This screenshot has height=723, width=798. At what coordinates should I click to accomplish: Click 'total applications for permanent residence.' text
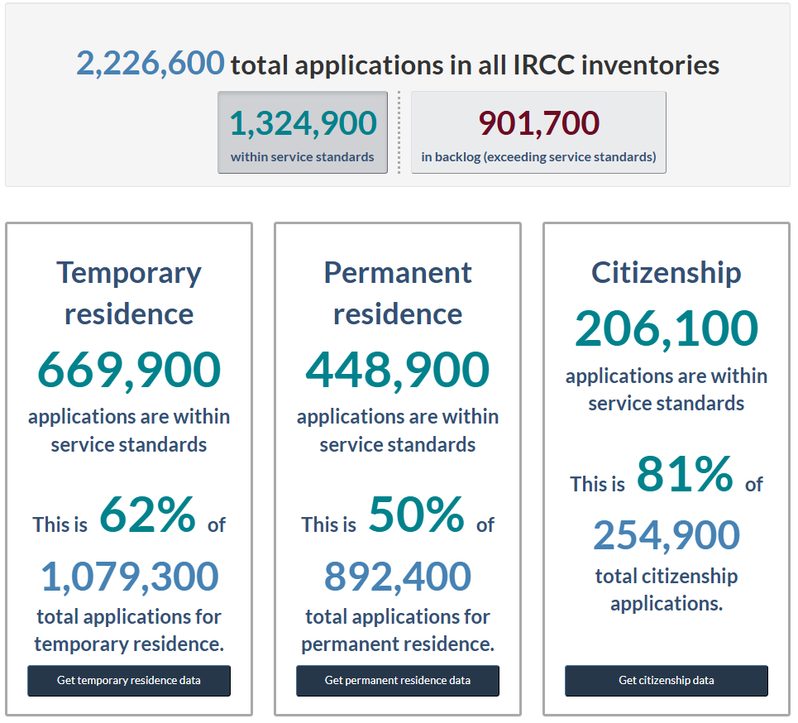[x=398, y=630]
